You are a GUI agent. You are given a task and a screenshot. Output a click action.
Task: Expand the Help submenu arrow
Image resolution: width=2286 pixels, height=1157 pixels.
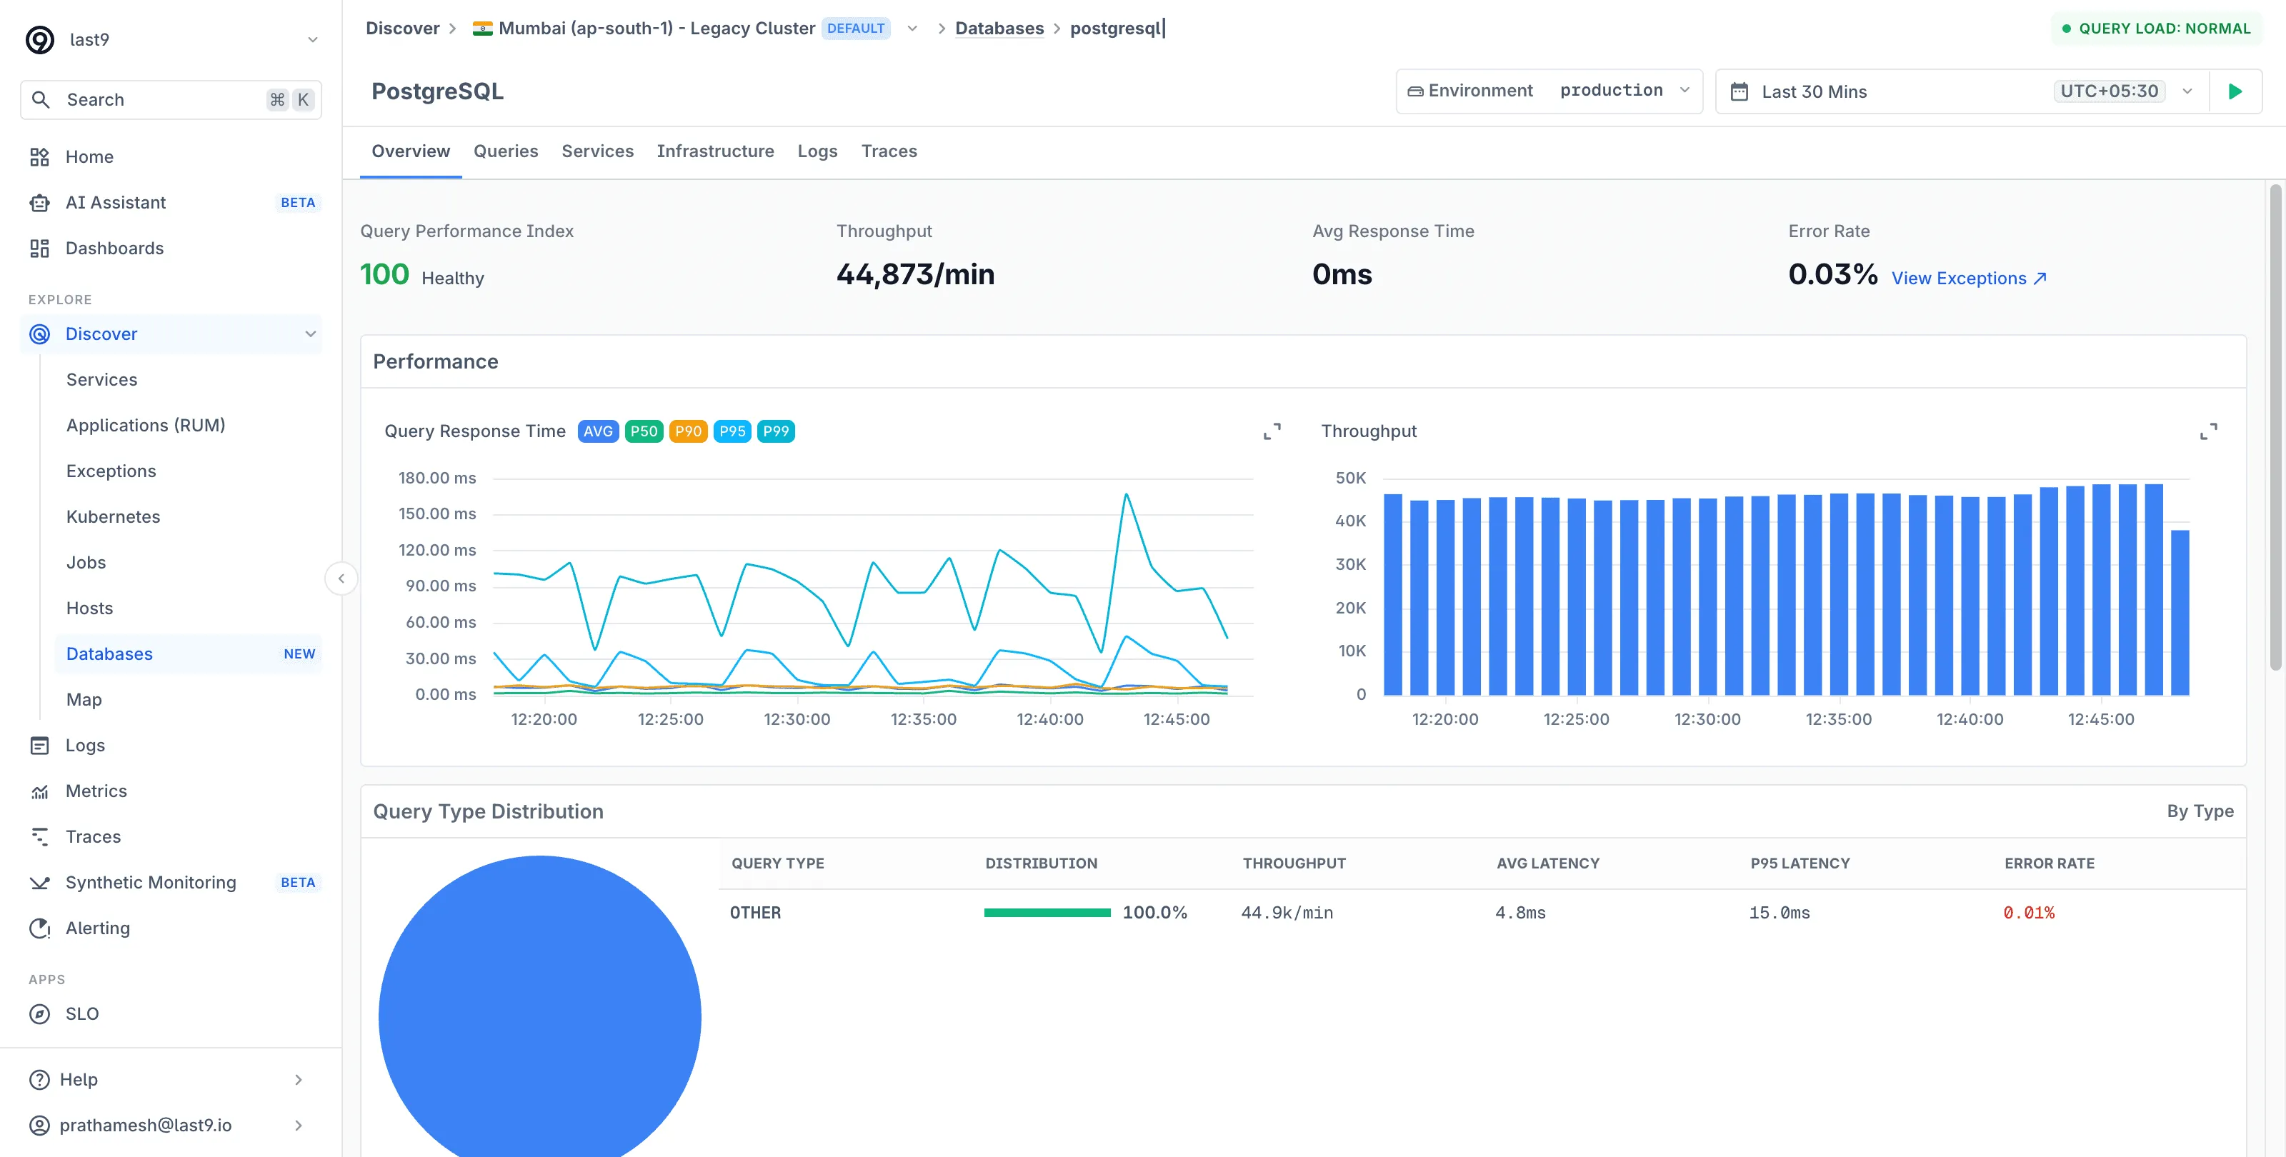pyautogui.click(x=298, y=1080)
